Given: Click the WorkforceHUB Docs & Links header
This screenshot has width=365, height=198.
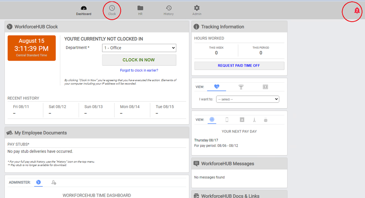Looking at the screenshot, I should tap(230, 196).
